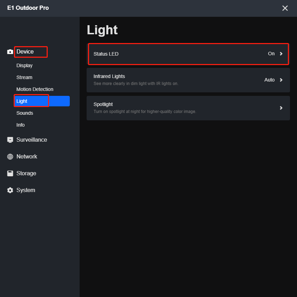Open the Network settings section
Viewport: 297px width, 297px height.
[x=26, y=156]
